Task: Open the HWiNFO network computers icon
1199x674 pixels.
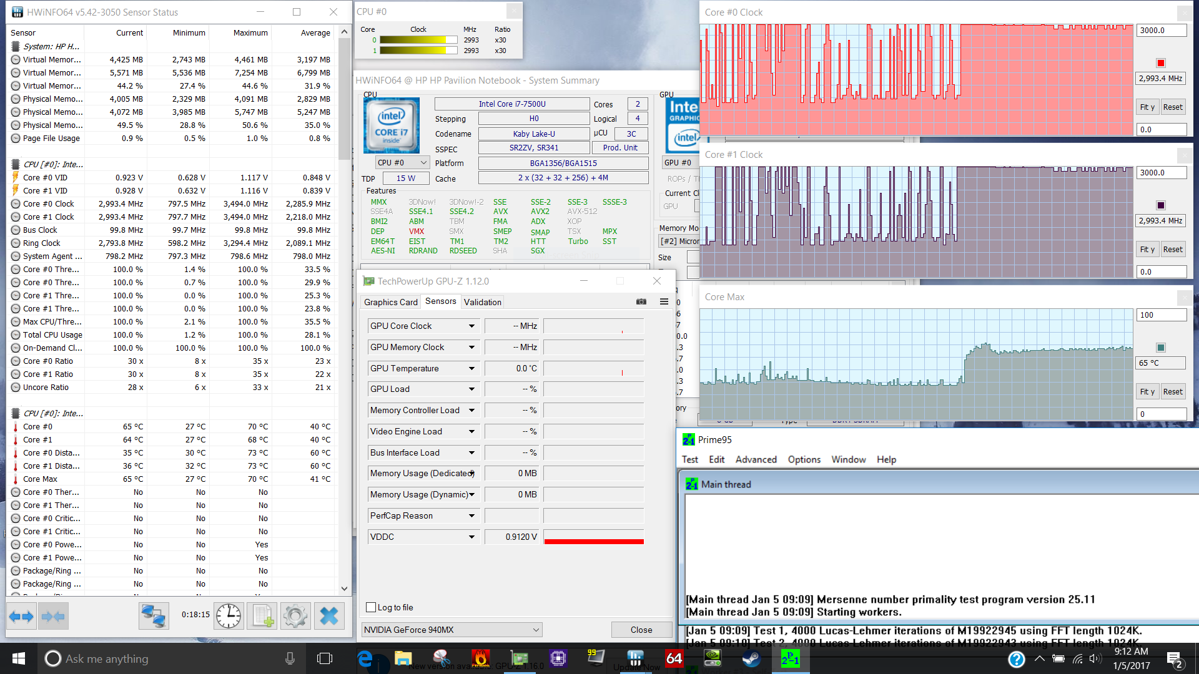Action: tap(153, 617)
